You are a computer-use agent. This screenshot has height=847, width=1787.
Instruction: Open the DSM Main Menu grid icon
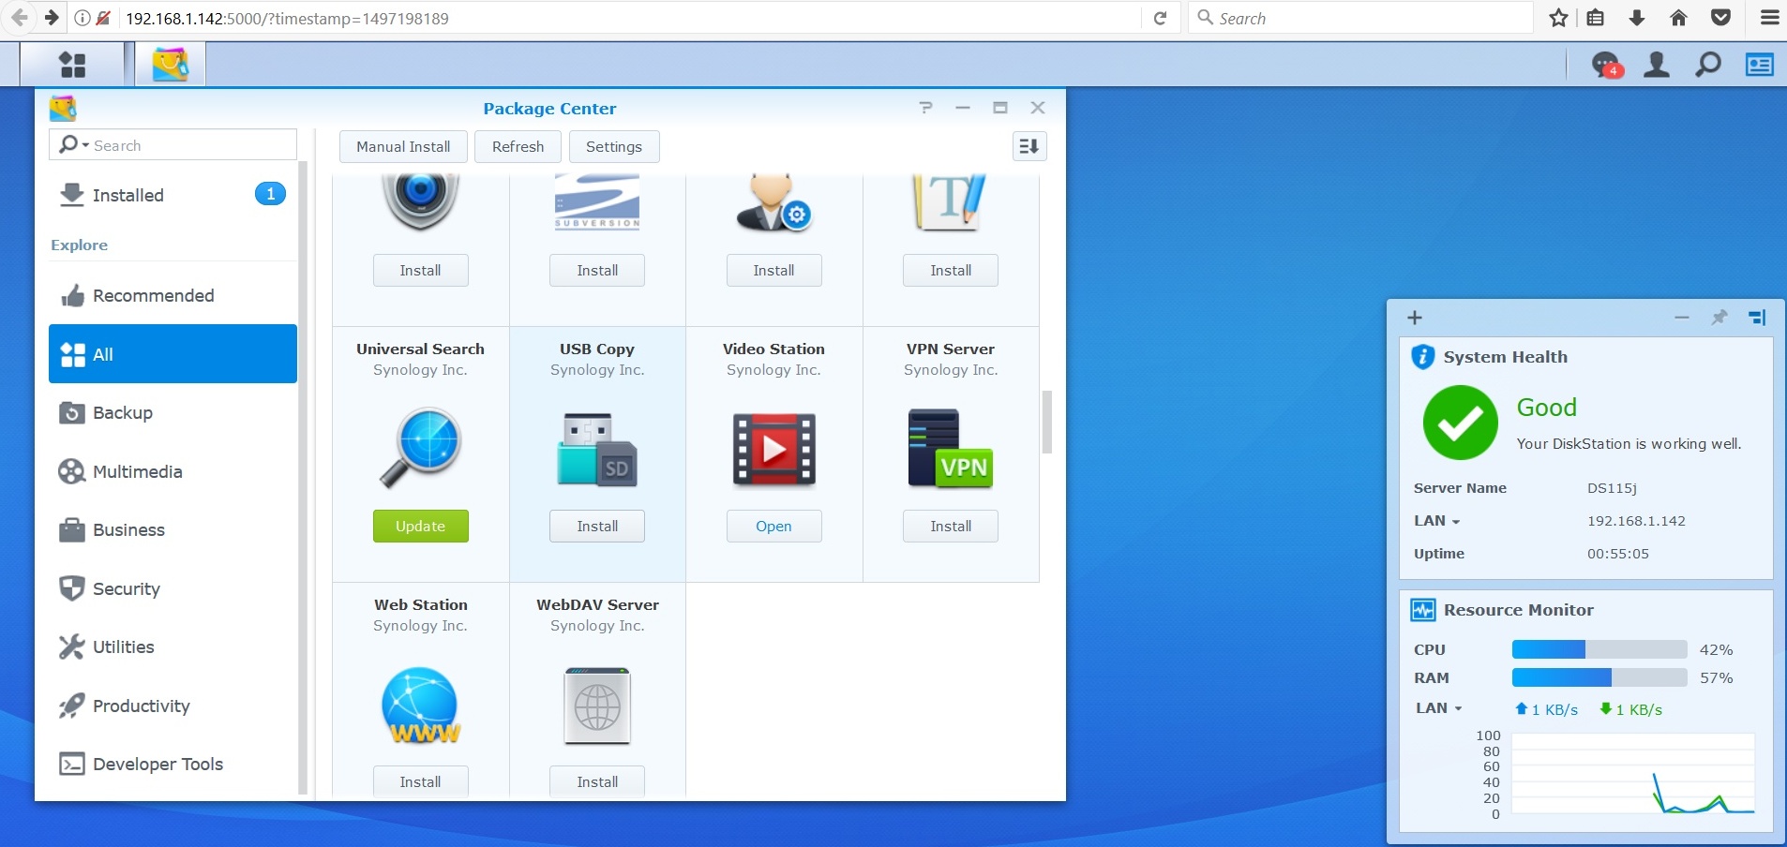pyautogui.click(x=72, y=65)
